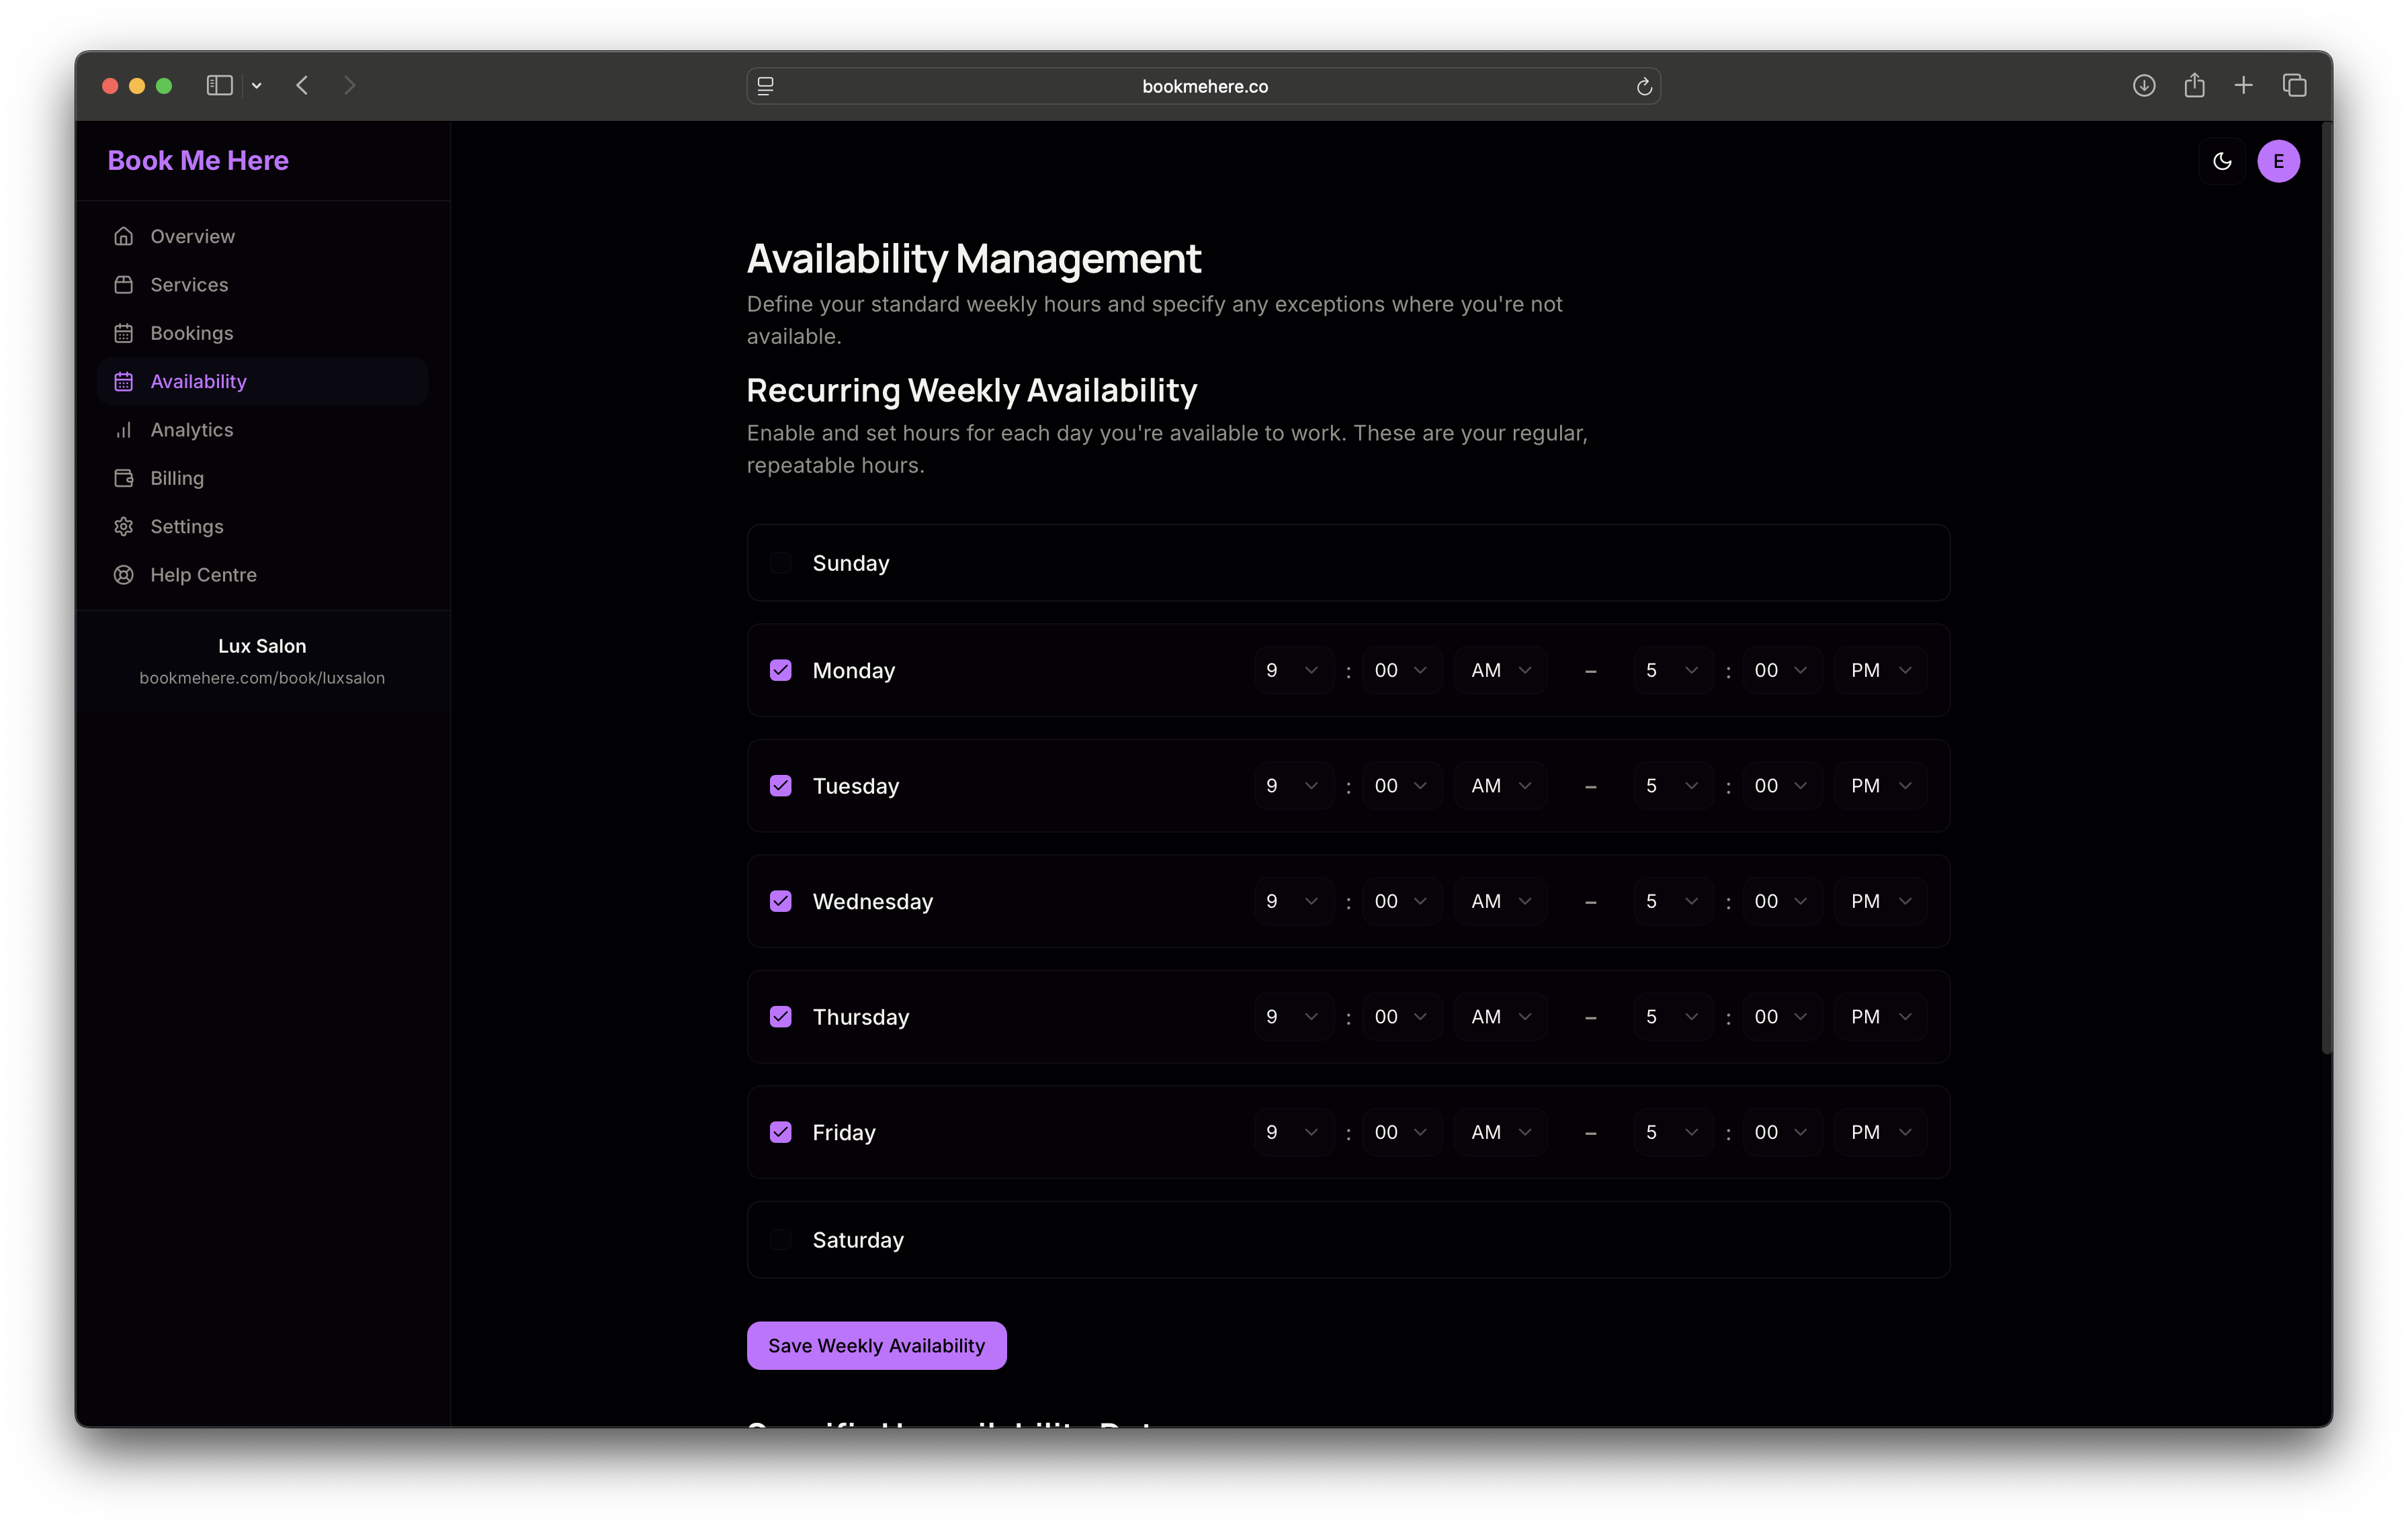Show tab overview icon in browser toolbar

point(2295,86)
